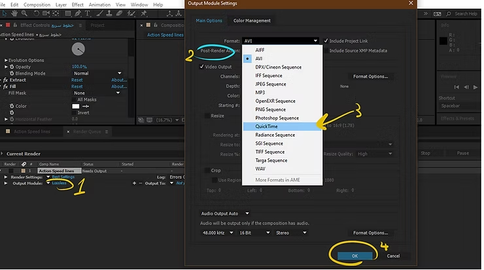Select the Pan Behind anchor tool
The width and height of the screenshot is (484, 270).
[56, 13]
